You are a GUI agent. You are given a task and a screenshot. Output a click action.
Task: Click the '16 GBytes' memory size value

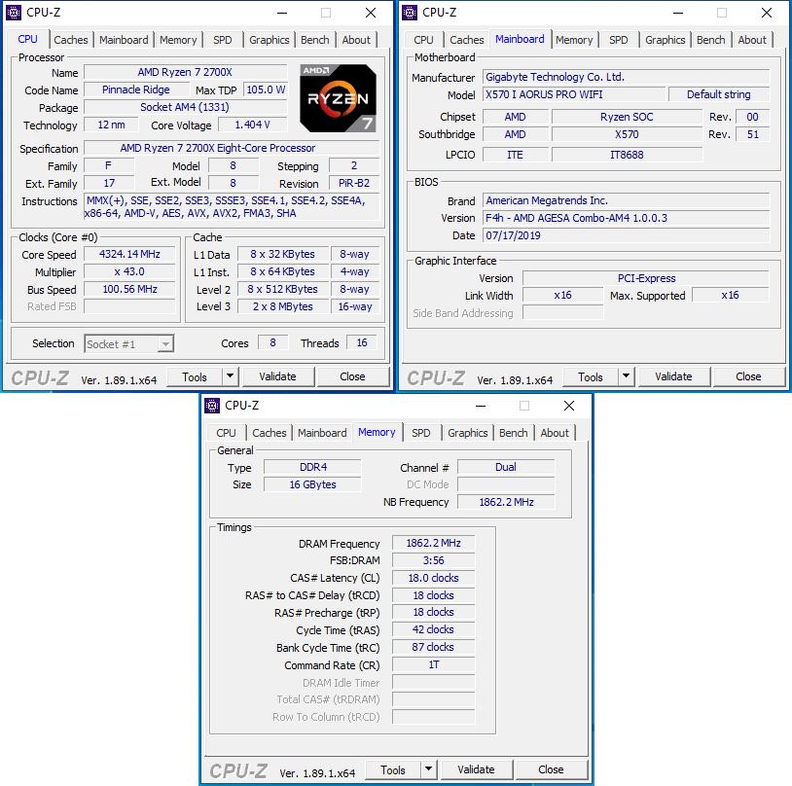coord(312,484)
